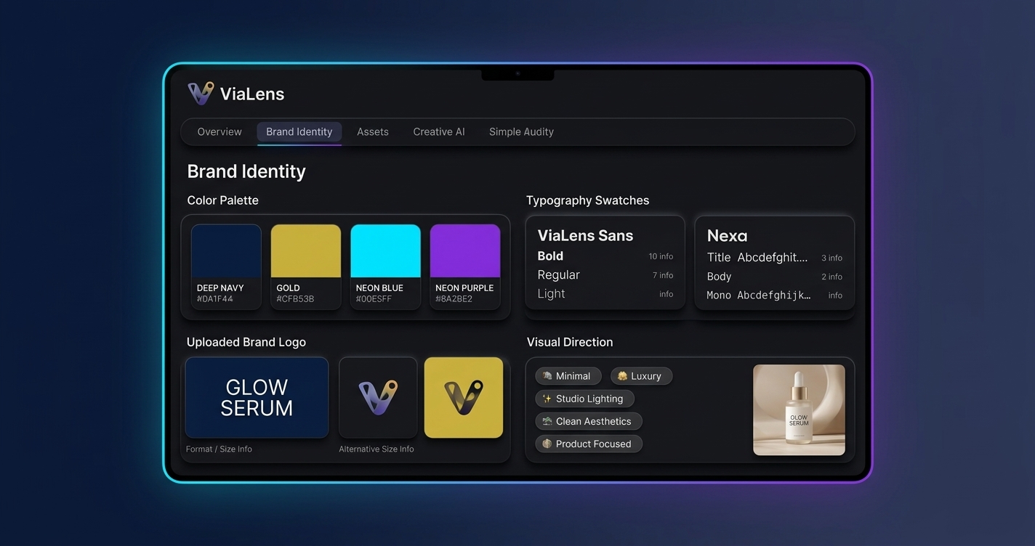1035x546 pixels.
Task: Select the Brand Identity tab
Action: point(299,131)
